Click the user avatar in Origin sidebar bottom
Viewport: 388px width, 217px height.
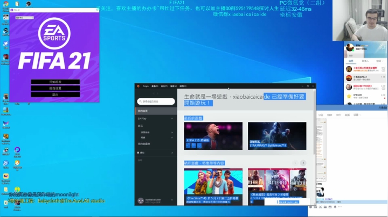tap(141, 201)
